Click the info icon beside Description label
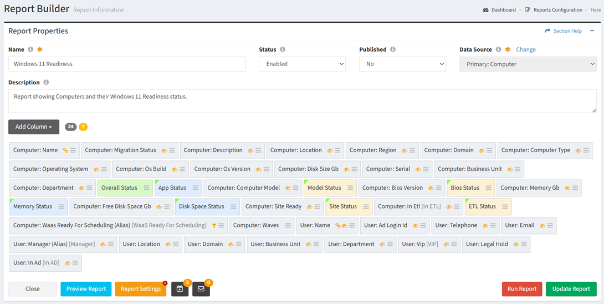Screen dimensions: 604x304 [46, 83]
